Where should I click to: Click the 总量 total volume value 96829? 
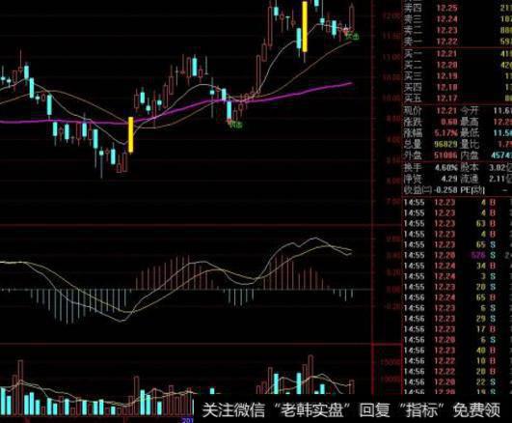pos(445,144)
